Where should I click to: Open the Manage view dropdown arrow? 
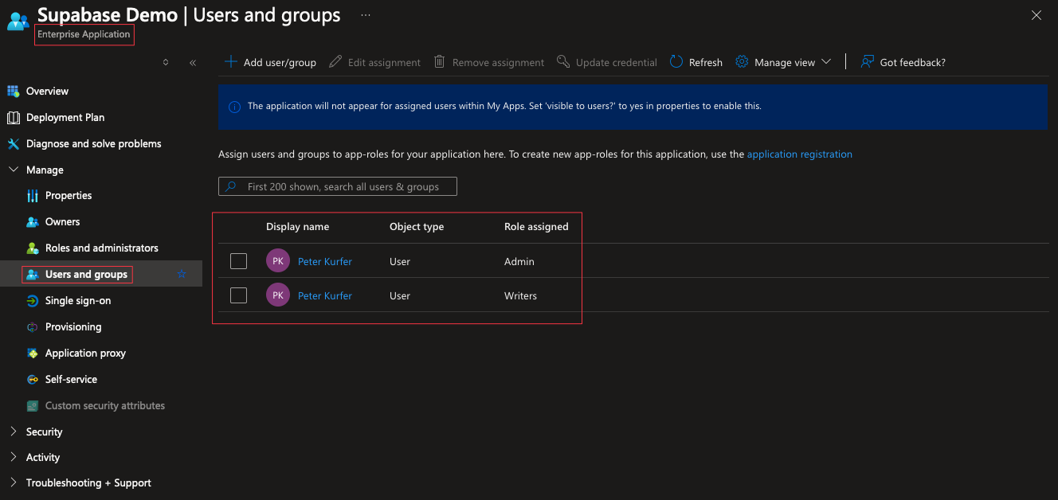[825, 62]
